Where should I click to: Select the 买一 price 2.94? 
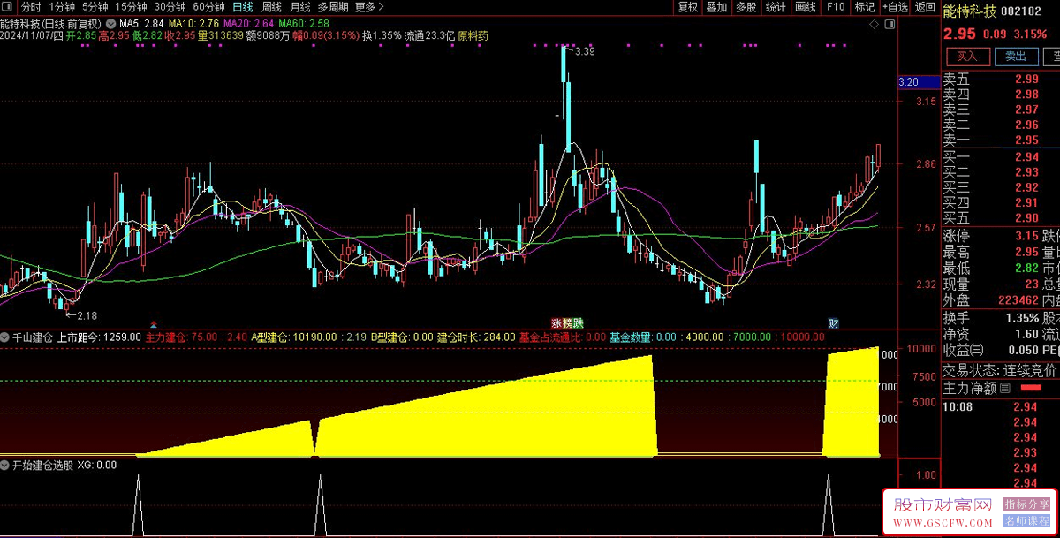1026,156
